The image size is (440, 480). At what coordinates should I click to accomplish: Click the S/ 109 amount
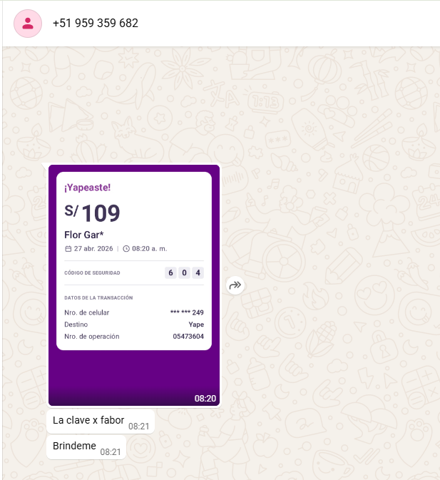tap(93, 213)
